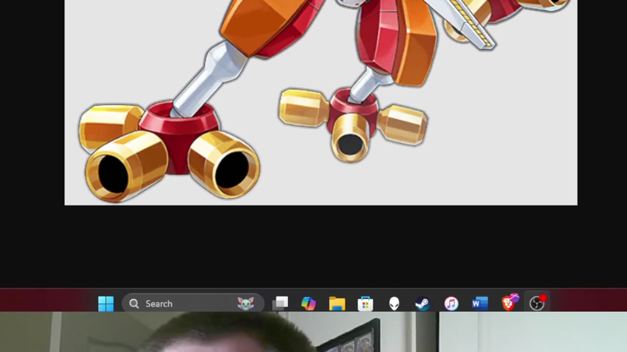Open Brave browser from the taskbar
This screenshot has height=352, width=627.
pos(509,303)
